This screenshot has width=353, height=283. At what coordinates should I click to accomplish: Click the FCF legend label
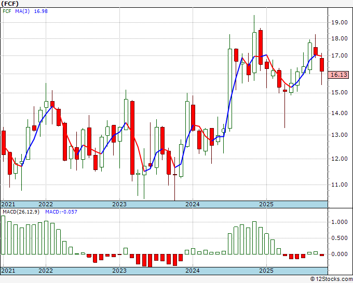pos(7,11)
